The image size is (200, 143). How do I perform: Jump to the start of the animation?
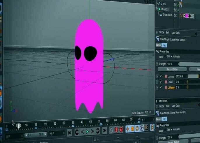click(x=69, y=133)
